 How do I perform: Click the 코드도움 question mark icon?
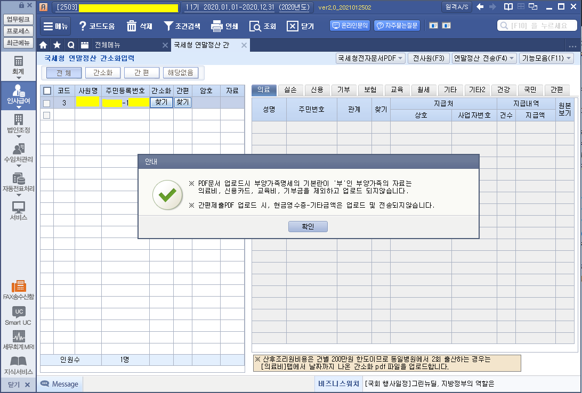pos(83,26)
